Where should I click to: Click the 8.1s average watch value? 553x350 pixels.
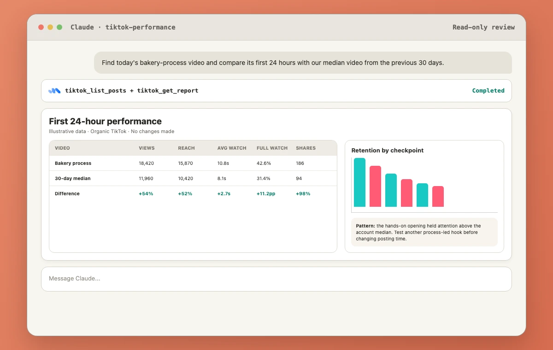[x=223, y=178]
